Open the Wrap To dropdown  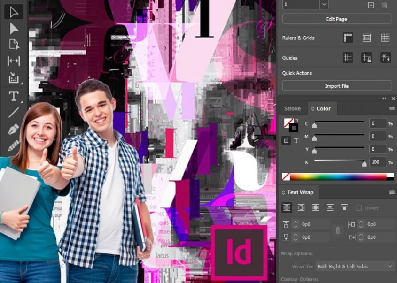[355, 266]
